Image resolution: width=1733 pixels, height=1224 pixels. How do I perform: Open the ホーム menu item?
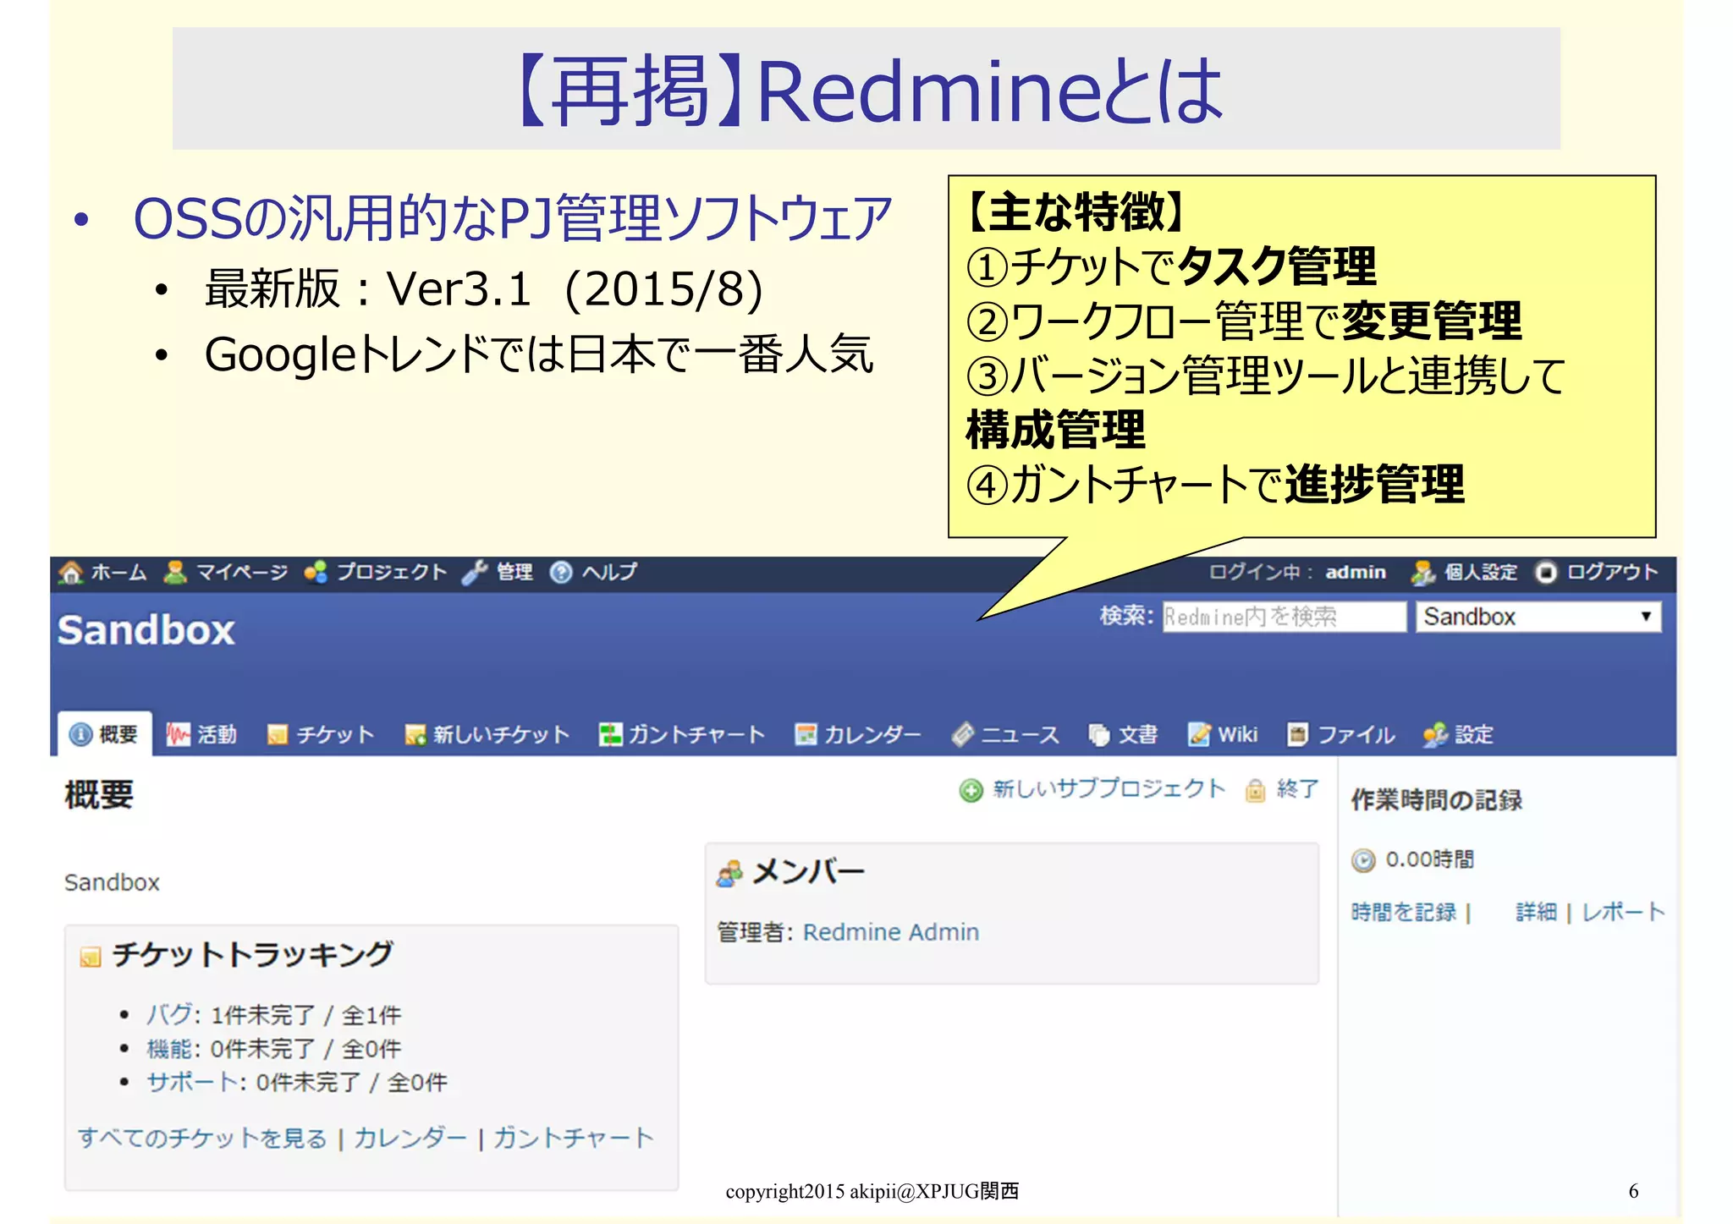[118, 573]
